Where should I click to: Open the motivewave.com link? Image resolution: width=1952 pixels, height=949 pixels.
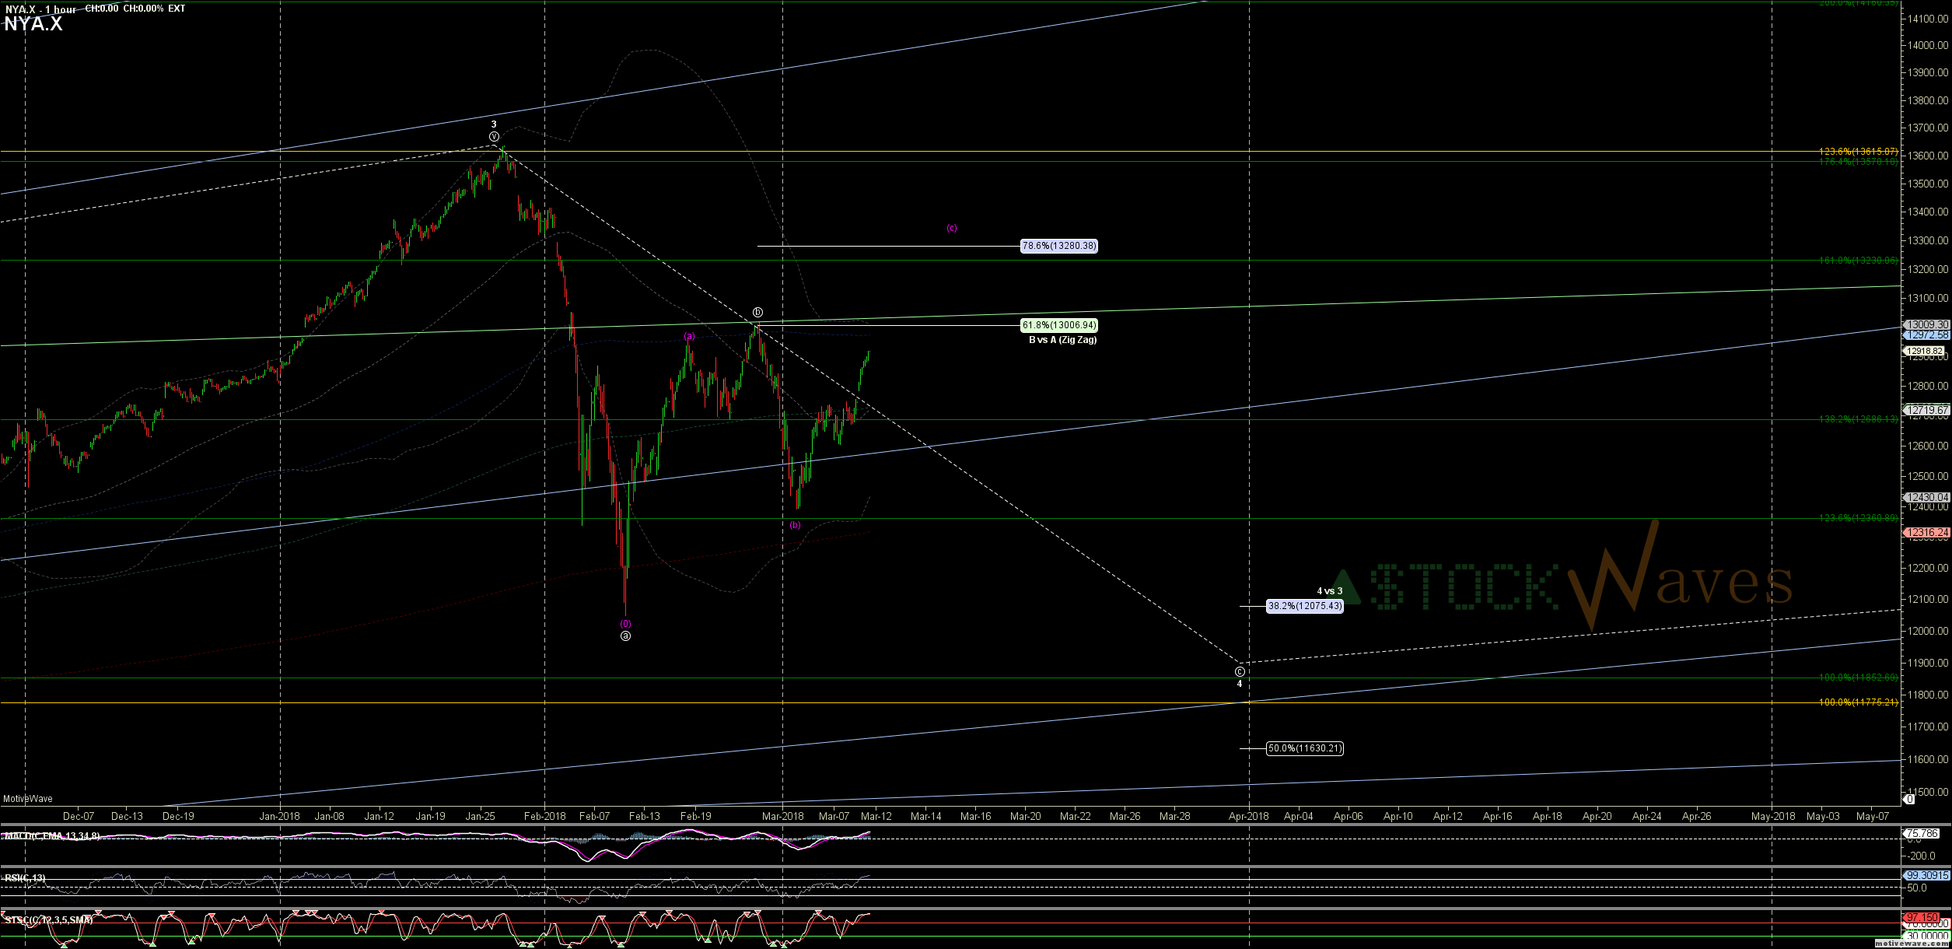(1911, 943)
